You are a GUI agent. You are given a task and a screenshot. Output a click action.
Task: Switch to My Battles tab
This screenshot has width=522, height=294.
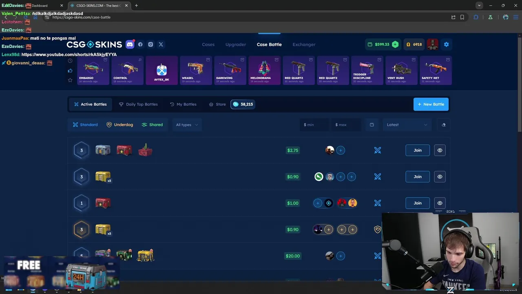pos(183,104)
